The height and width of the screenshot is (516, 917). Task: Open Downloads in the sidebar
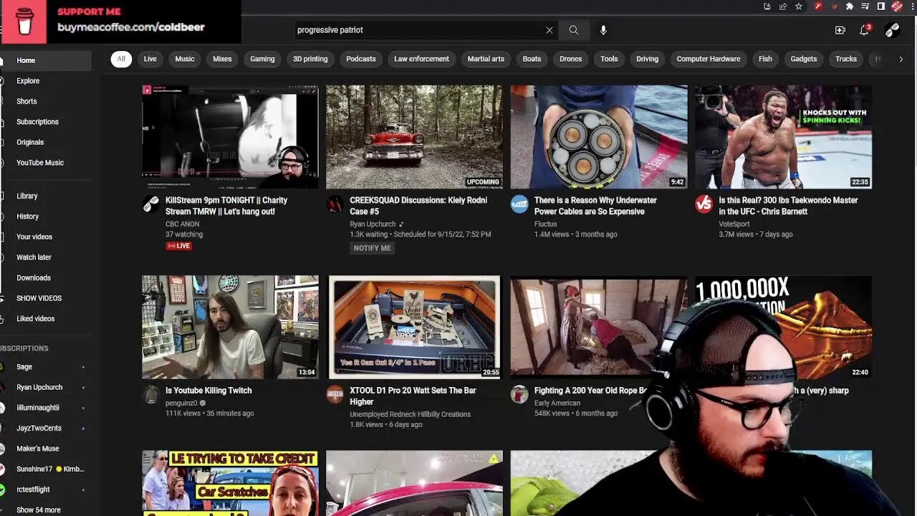tap(45, 277)
